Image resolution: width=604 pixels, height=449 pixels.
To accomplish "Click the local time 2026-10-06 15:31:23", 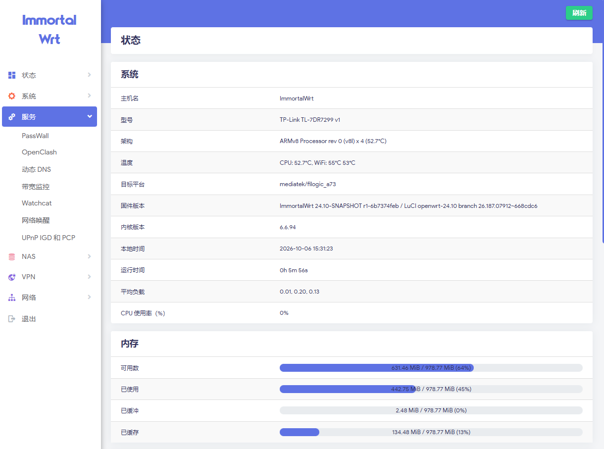I will click(x=306, y=249).
